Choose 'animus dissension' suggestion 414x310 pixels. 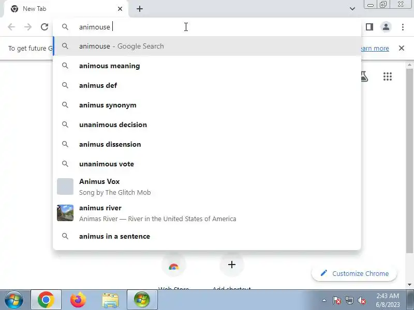coord(207,144)
